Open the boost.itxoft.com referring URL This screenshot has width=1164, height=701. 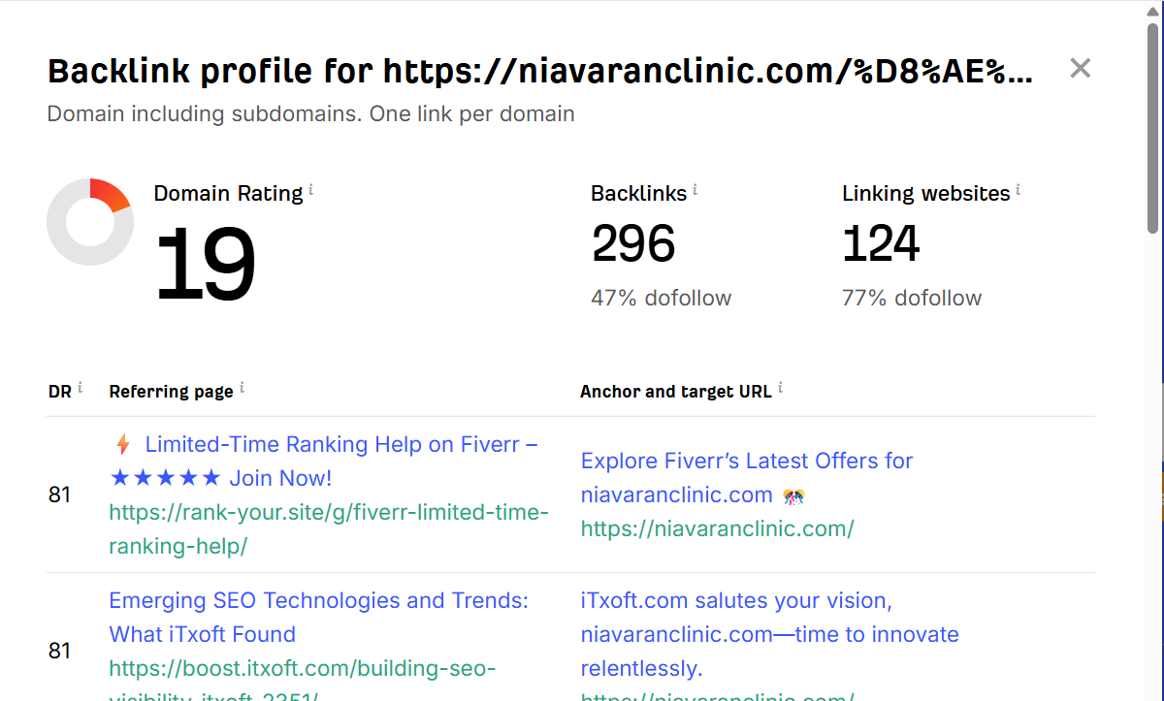(x=302, y=669)
